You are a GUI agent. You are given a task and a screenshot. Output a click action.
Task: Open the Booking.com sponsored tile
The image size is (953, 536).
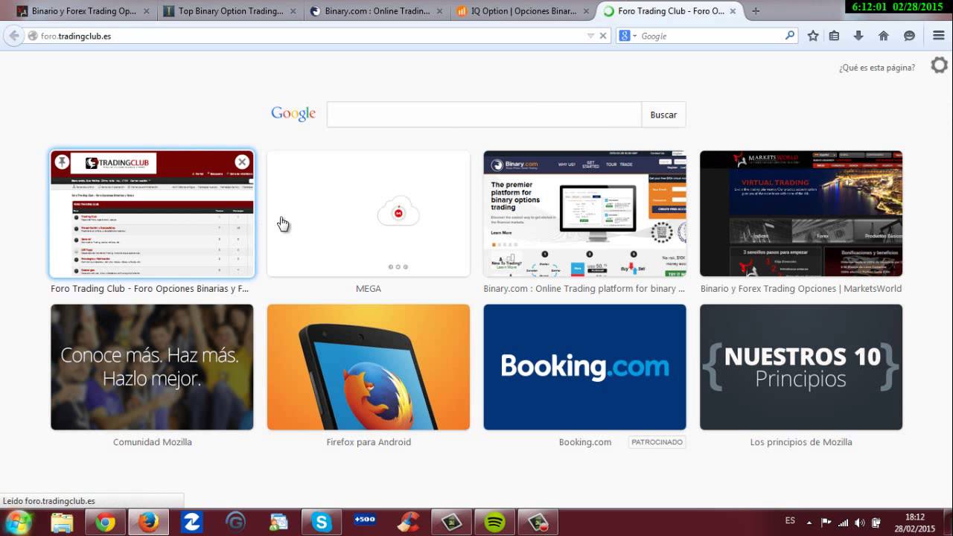point(584,367)
